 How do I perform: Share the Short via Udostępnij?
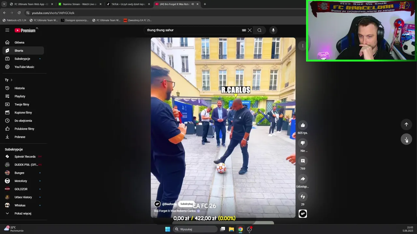pos(303,179)
